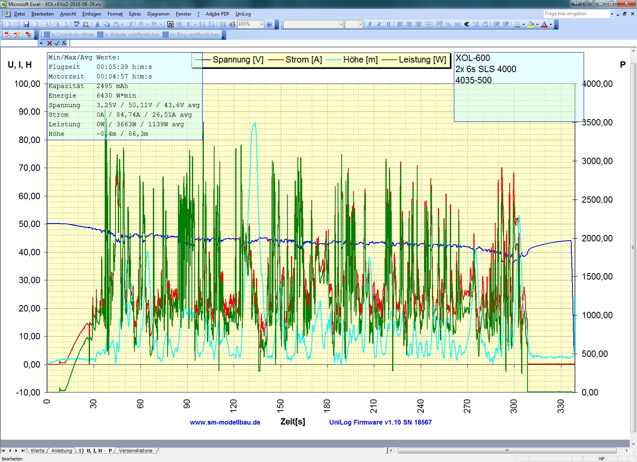The height and width of the screenshot is (462, 637).
Task: Open the UniLog menu
Action: pos(243,14)
